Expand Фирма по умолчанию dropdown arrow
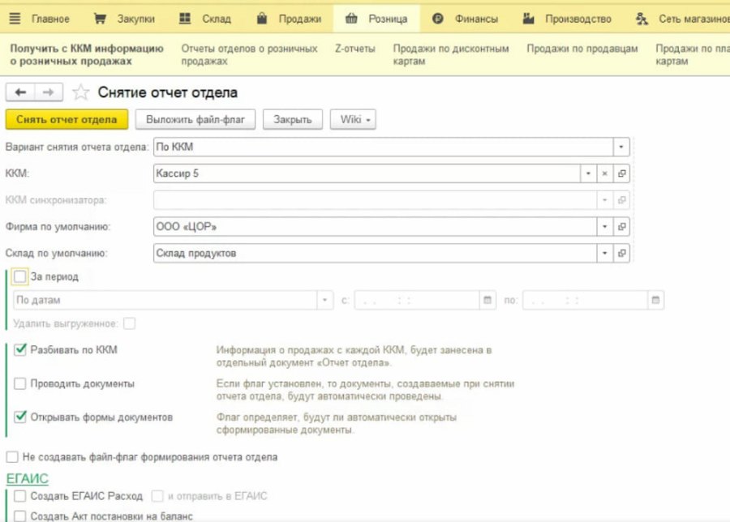This screenshot has width=730, height=522. 605,227
